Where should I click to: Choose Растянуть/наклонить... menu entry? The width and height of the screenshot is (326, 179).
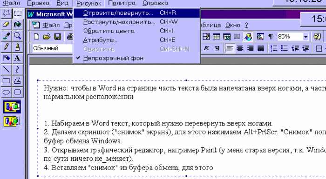click(136, 22)
